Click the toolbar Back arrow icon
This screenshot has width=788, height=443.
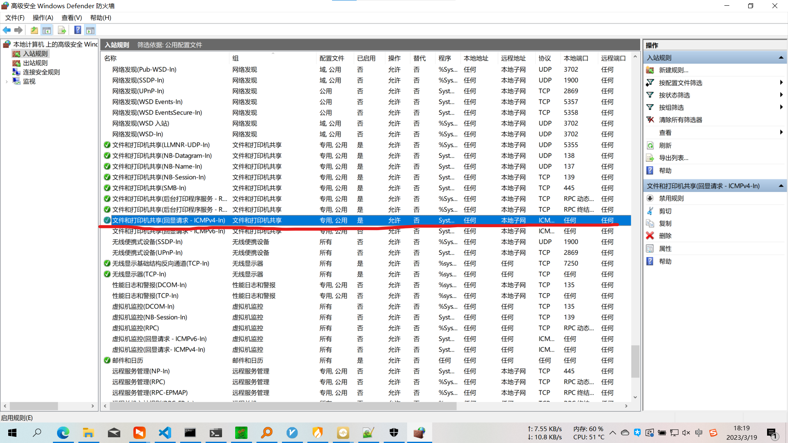[7, 30]
